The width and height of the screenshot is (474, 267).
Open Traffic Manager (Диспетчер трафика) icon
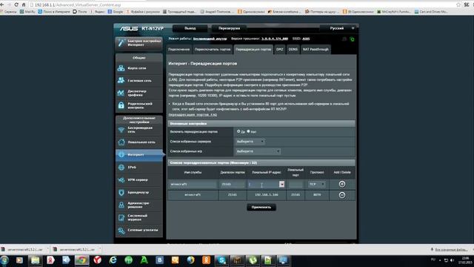pyautogui.click(x=121, y=93)
